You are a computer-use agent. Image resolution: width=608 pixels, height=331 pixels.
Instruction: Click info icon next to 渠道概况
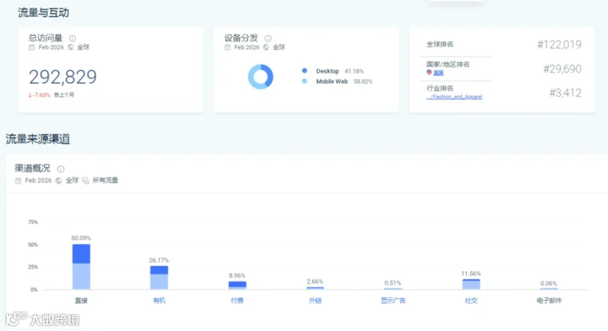click(61, 169)
